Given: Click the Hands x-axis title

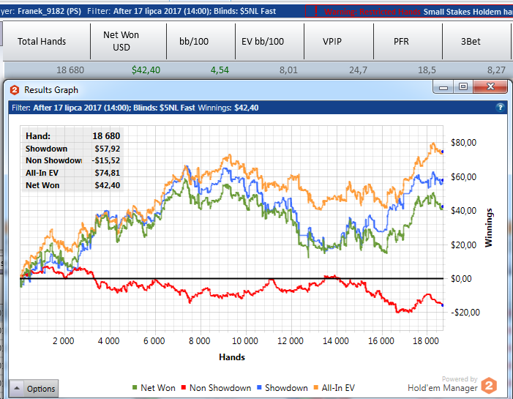Looking at the screenshot, I should tap(232, 357).
